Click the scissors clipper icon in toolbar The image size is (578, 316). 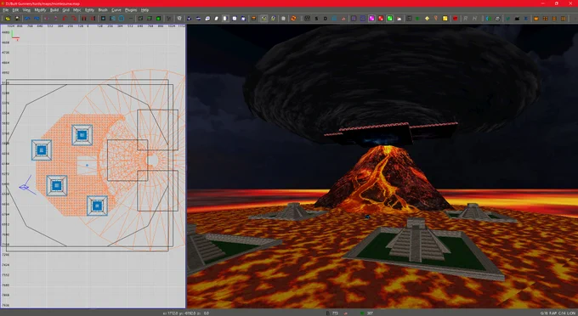[169, 18]
